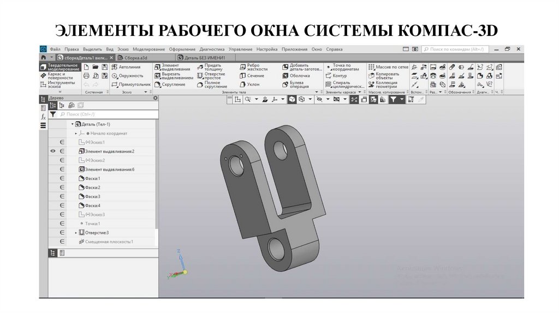
Task: Select the Оболочка shell tool
Action: point(296,76)
